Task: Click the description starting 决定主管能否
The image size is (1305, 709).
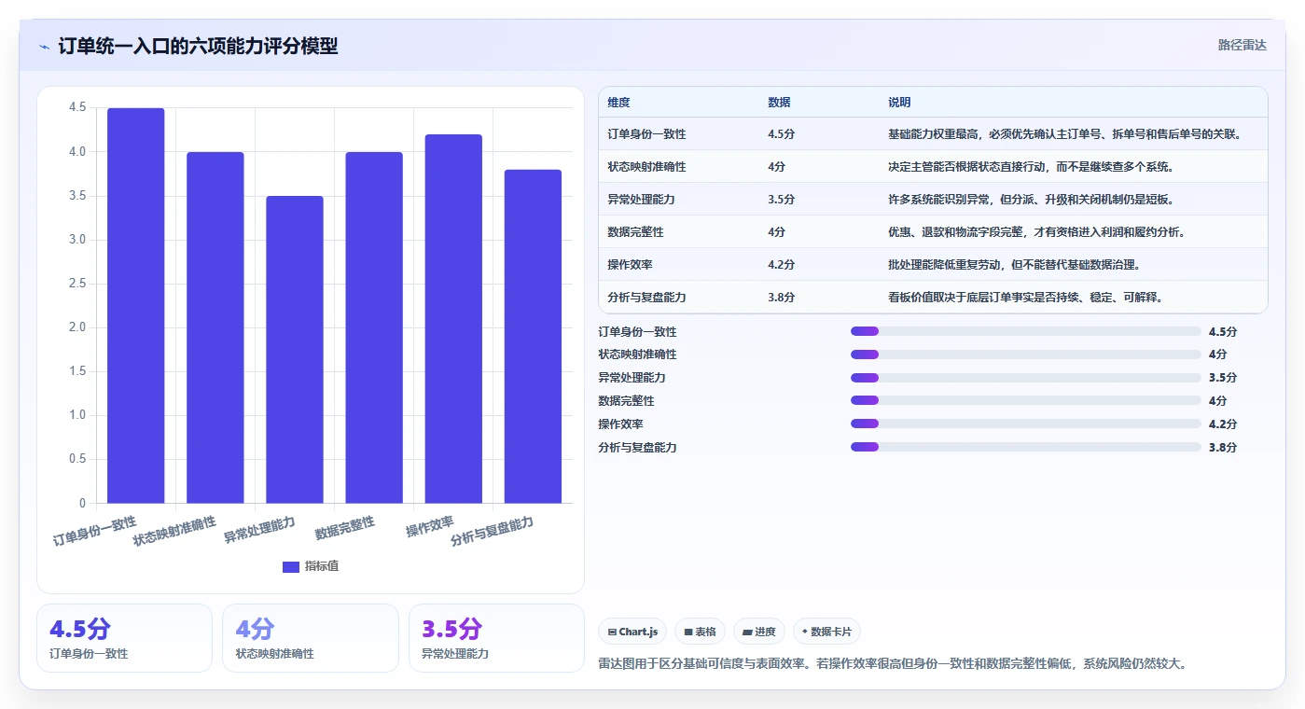Action: click(1031, 167)
